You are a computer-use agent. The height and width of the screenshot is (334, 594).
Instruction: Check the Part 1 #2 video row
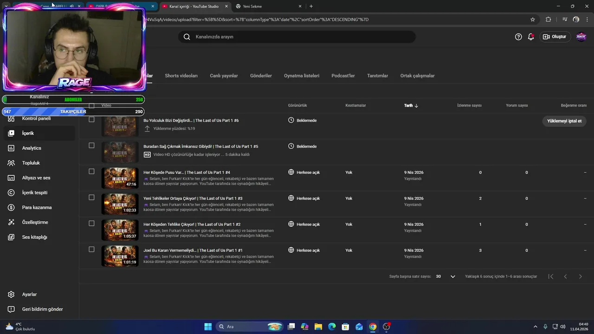tap(91, 224)
